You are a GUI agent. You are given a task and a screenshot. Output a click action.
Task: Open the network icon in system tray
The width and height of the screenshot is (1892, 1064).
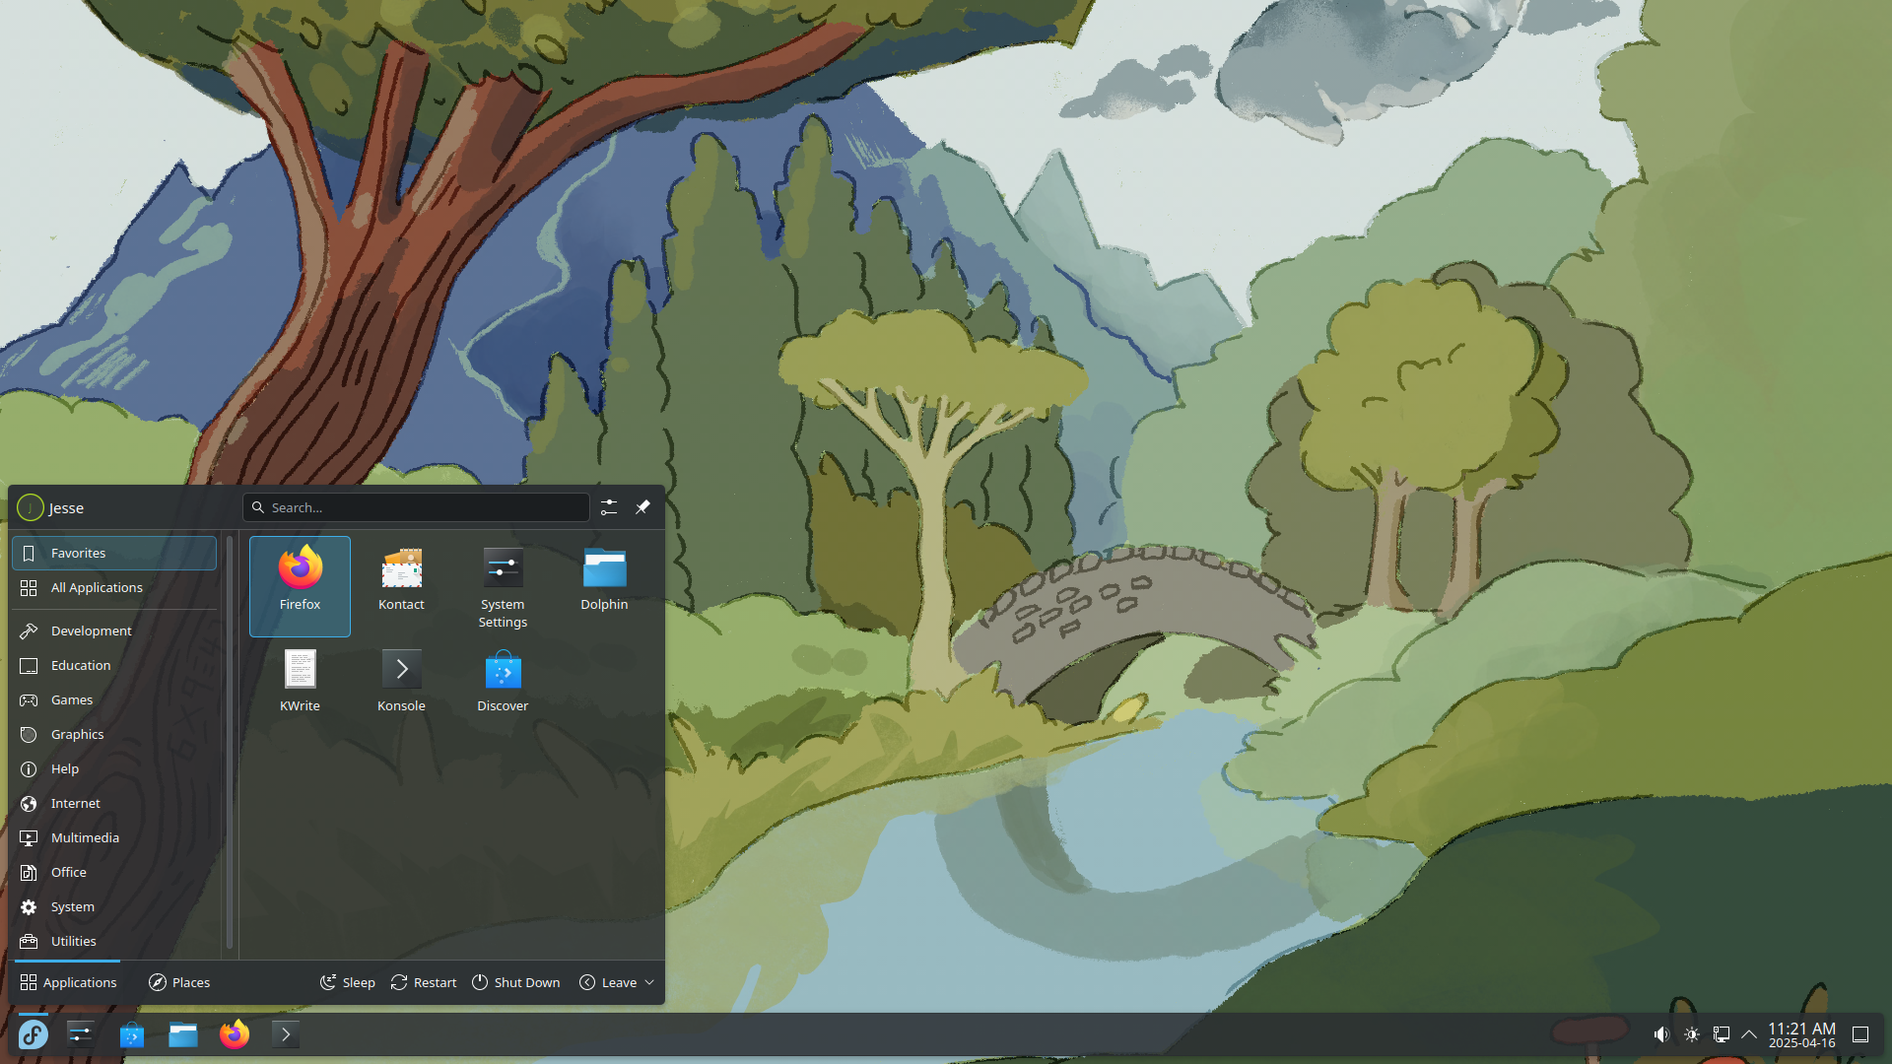click(1722, 1034)
